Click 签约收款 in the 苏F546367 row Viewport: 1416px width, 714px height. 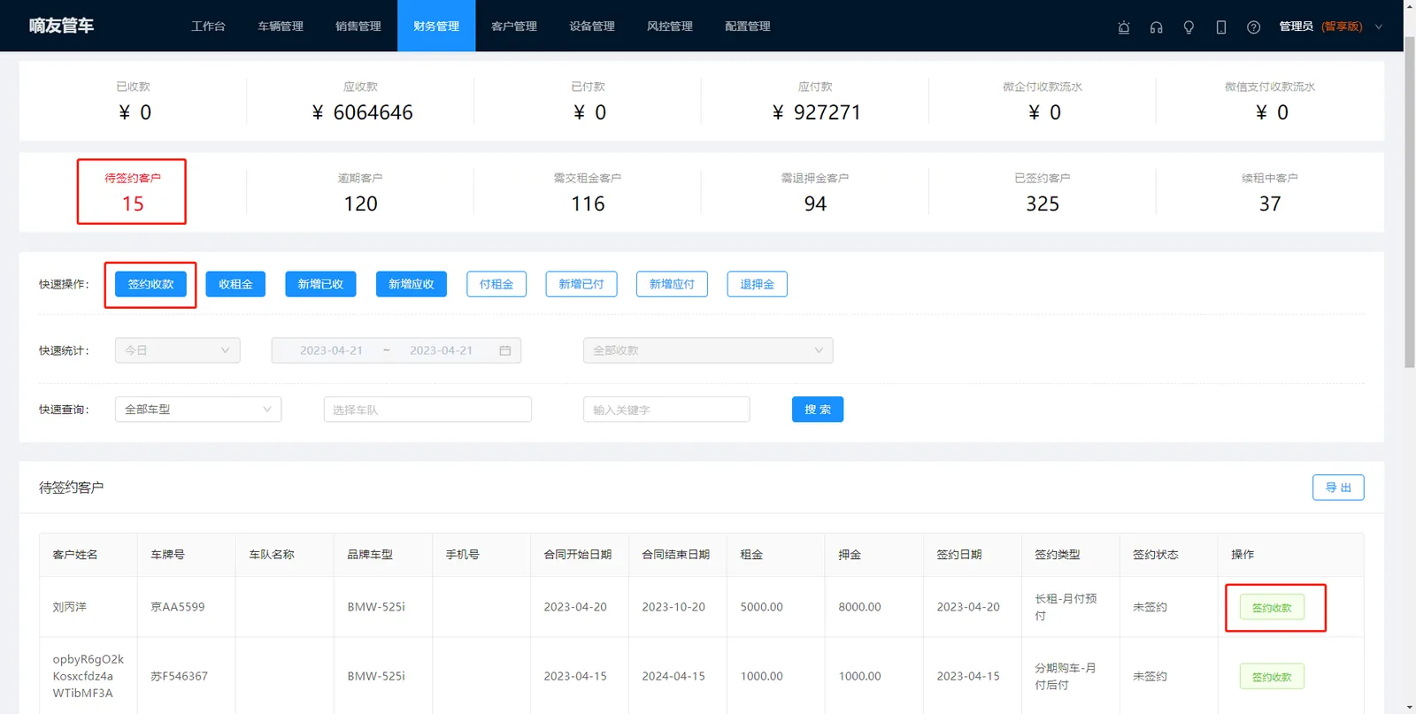[x=1272, y=677]
